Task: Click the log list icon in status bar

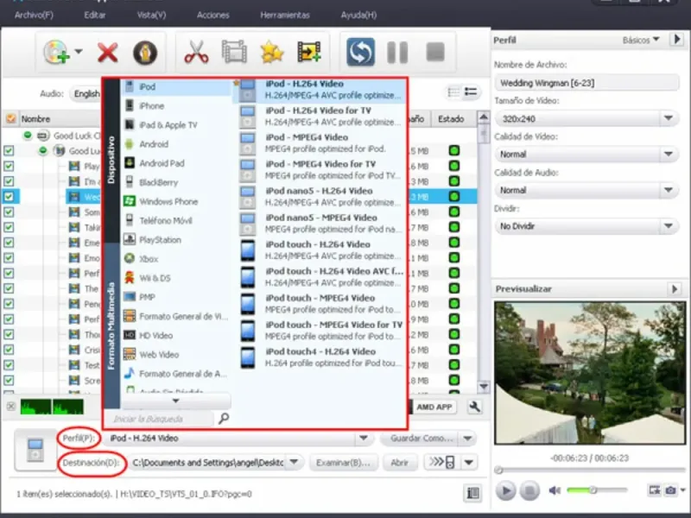Action: click(x=472, y=493)
